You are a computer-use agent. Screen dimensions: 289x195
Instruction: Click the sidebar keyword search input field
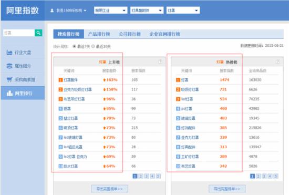click(19, 33)
